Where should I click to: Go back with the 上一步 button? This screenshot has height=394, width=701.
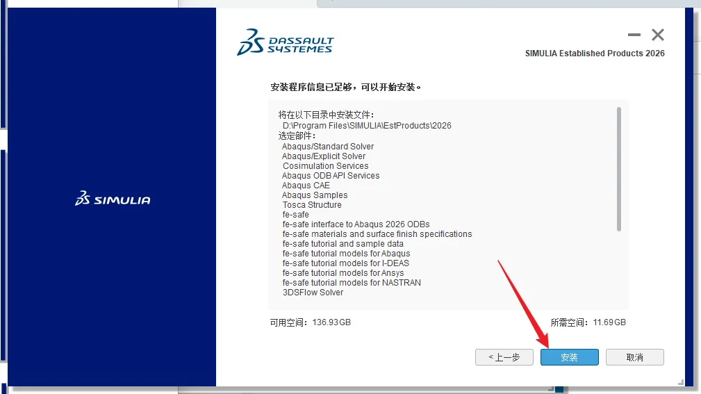click(x=504, y=357)
